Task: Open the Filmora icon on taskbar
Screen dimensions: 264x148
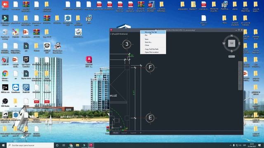Action: (84, 145)
